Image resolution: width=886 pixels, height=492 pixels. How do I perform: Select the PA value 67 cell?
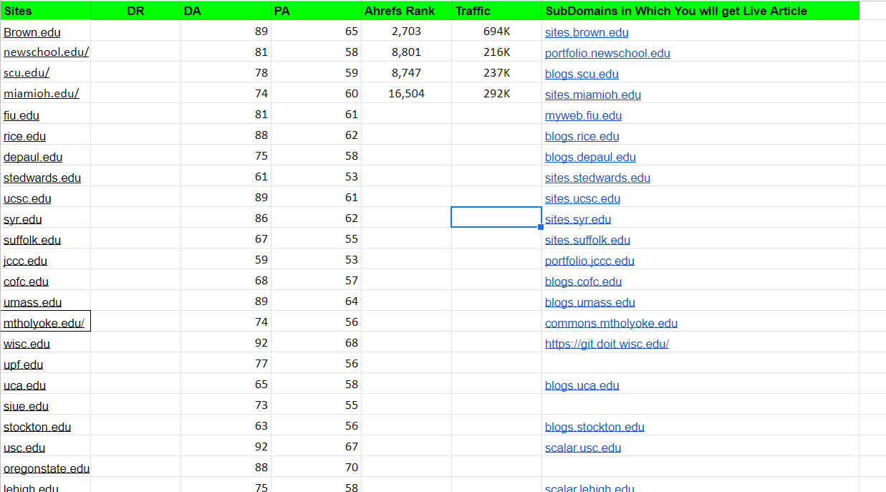click(317, 447)
